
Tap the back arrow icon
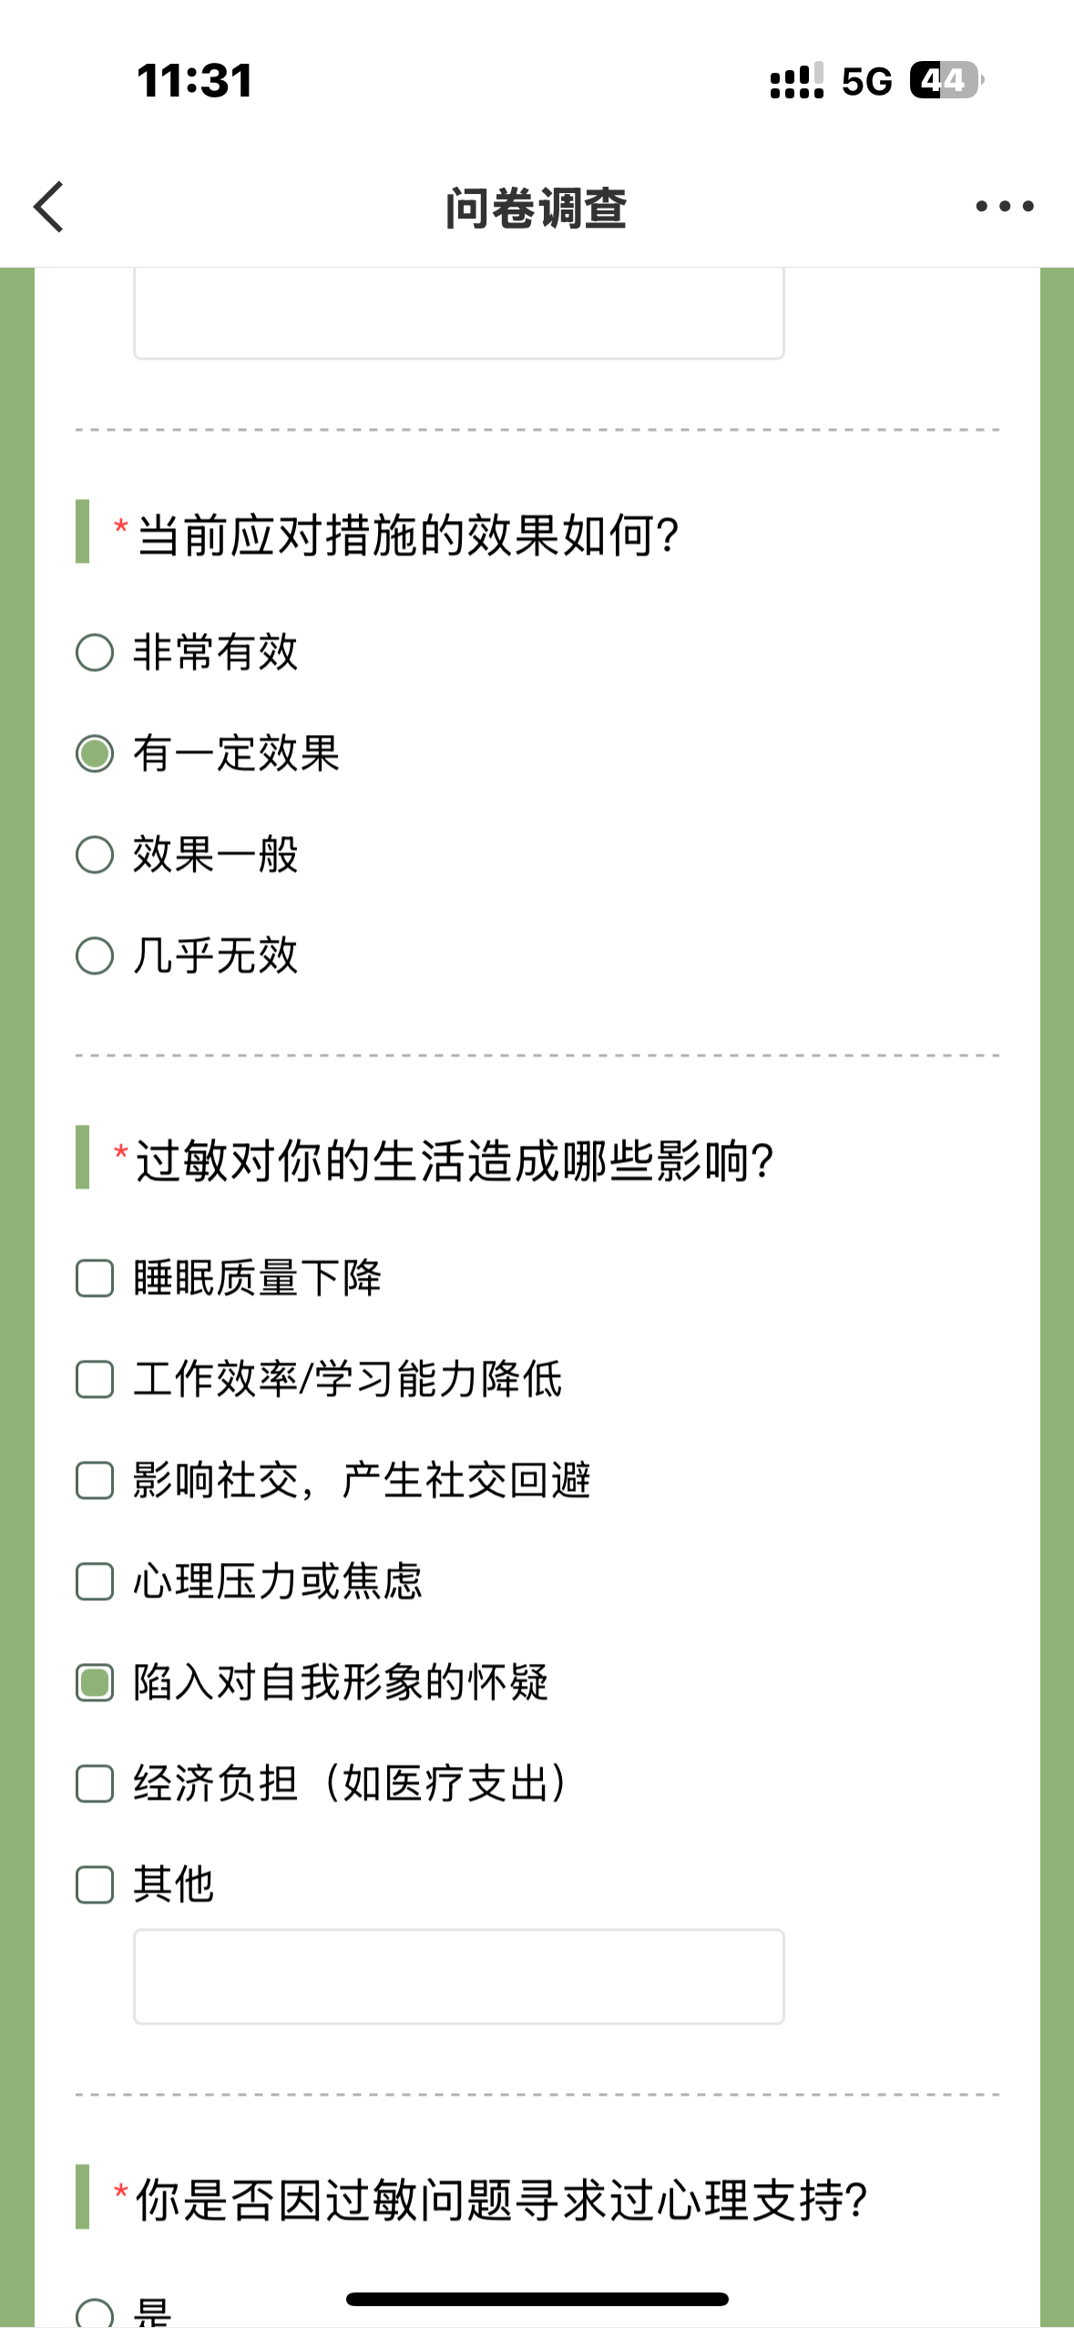point(49,207)
